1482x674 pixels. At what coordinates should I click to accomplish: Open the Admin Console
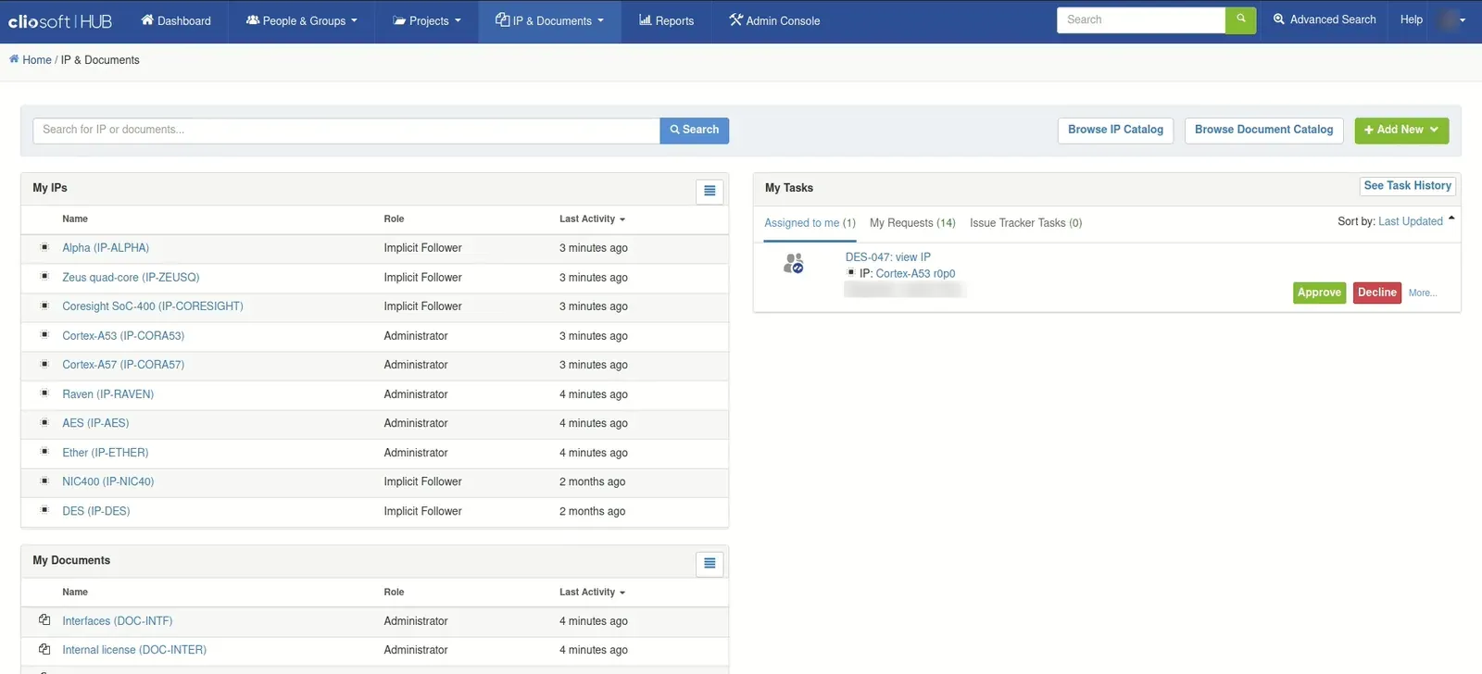pyautogui.click(x=774, y=20)
